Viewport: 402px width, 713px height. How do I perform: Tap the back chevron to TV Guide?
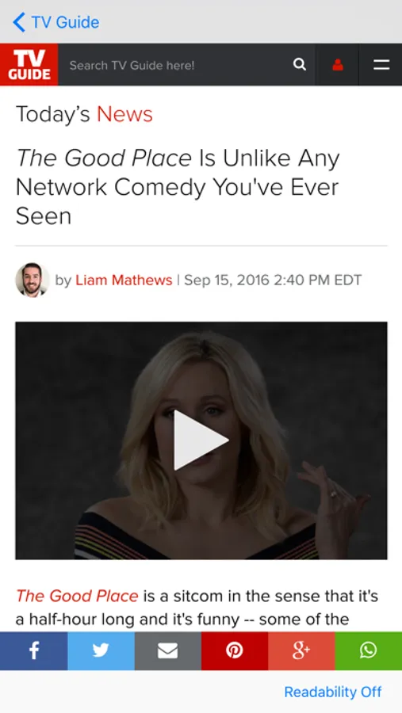coord(19,22)
